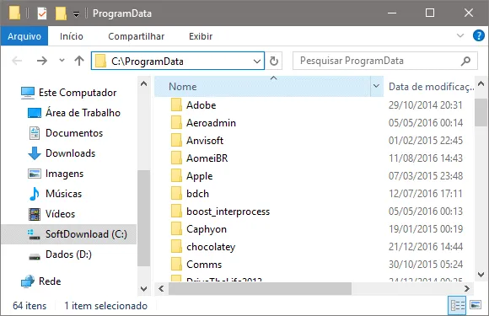Select the Anvisoft folder icon

point(176,140)
